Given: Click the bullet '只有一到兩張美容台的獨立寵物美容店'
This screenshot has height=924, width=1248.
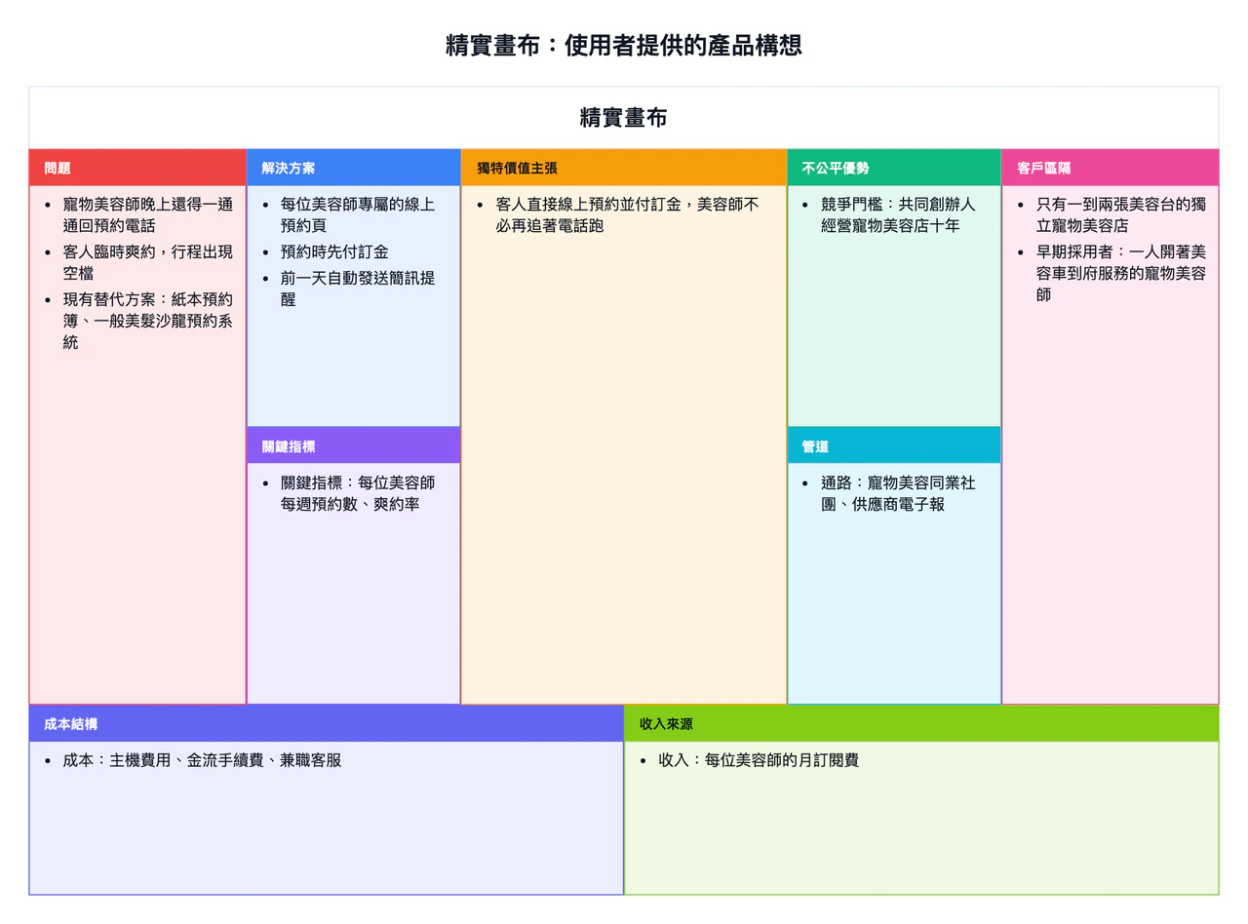Looking at the screenshot, I should [x=1121, y=215].
